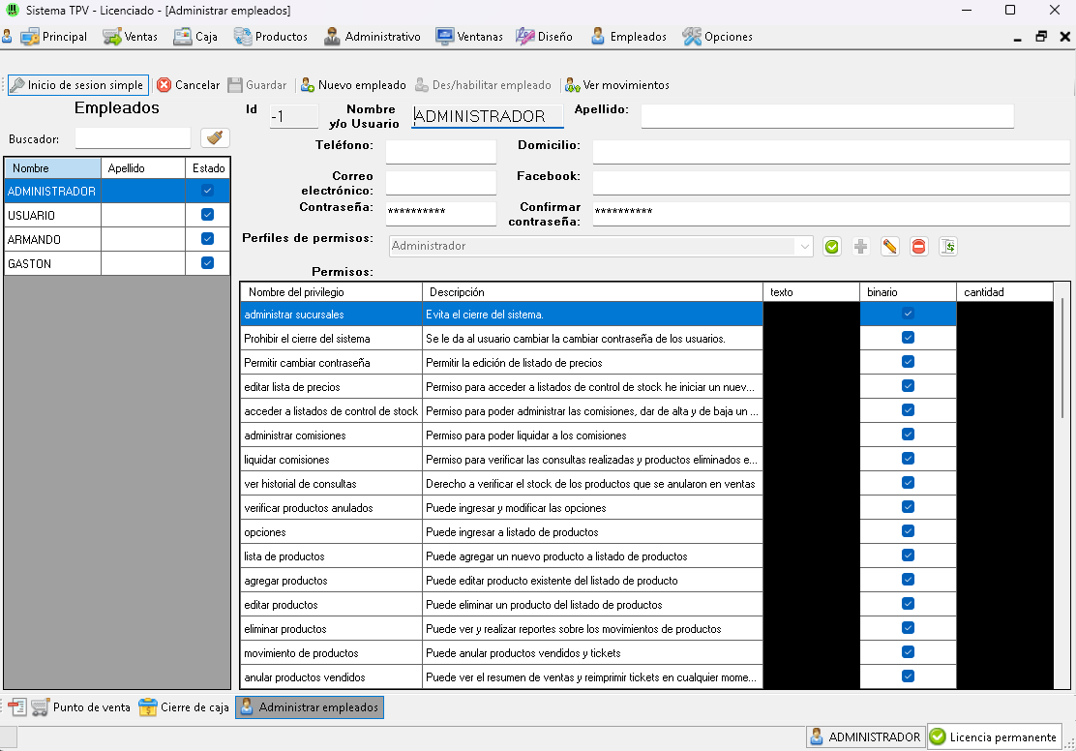Expand the Perfiles de permisos dropdown
This screenshot has height=751, width=1076.
(x=805, y=247)
